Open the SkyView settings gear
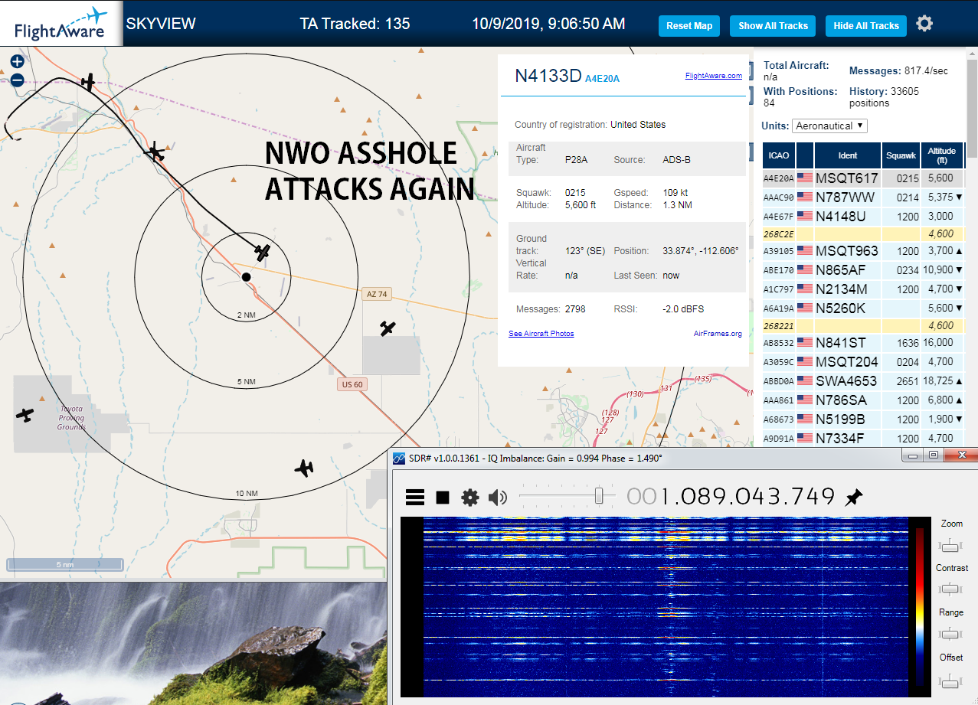 pos(924,24)
